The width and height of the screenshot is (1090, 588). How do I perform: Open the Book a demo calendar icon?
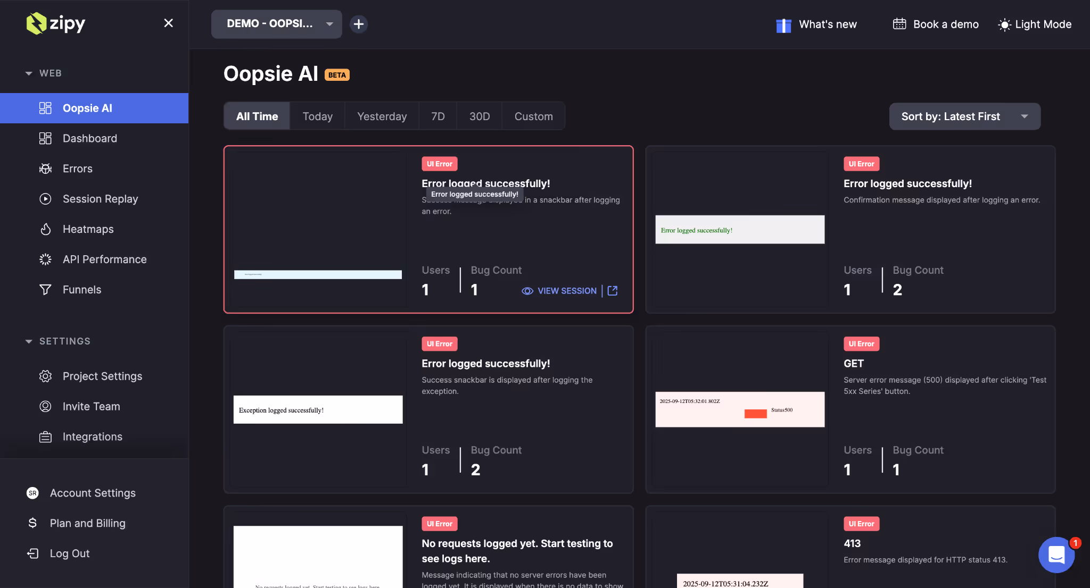[x=899, y=24]
